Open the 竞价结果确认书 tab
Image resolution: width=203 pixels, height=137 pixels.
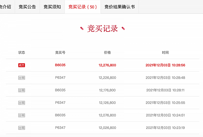pyautogui.click(x=119, y=7)
